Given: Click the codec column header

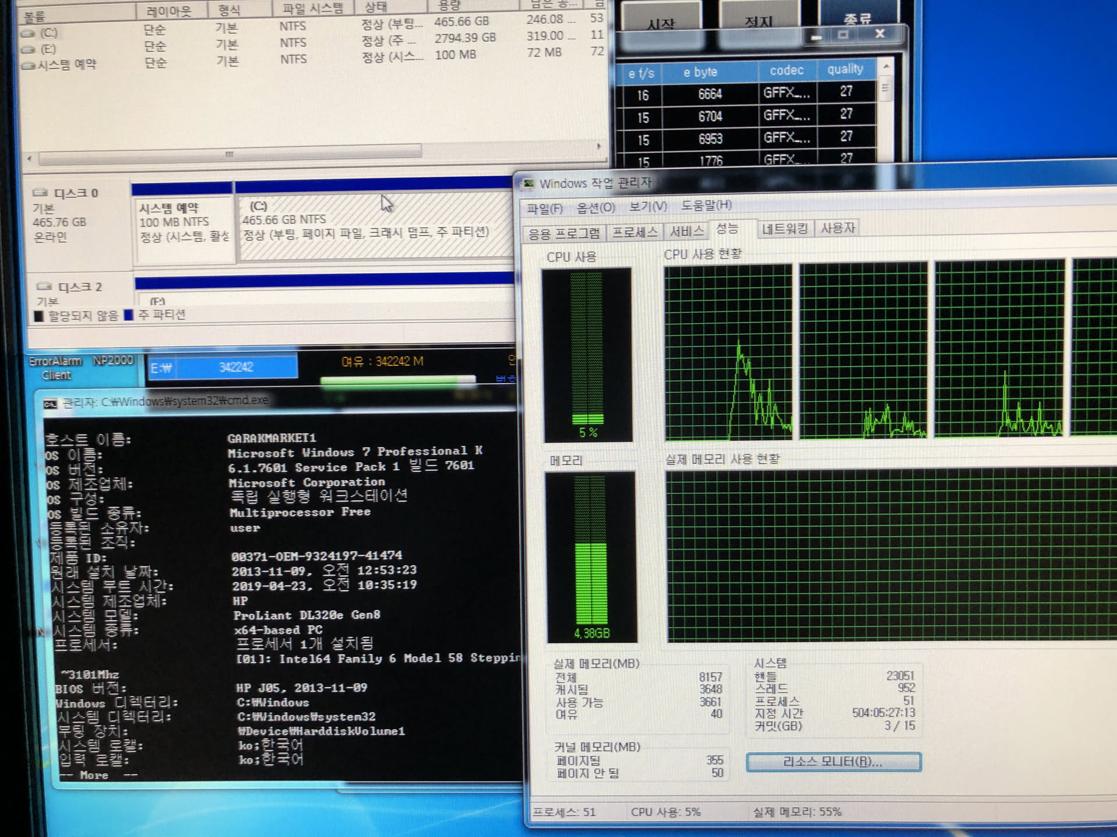Looking at the screenshot, I should tap(787, 70).
